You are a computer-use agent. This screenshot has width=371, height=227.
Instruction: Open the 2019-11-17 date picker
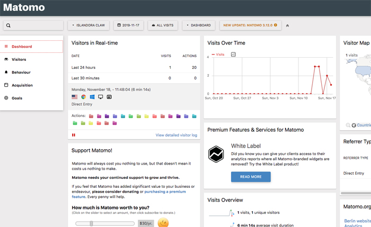[128, 25]
